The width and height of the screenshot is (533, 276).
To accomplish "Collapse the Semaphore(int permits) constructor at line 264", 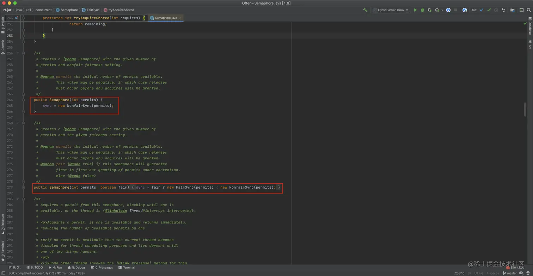I will [x=23, y=100].
